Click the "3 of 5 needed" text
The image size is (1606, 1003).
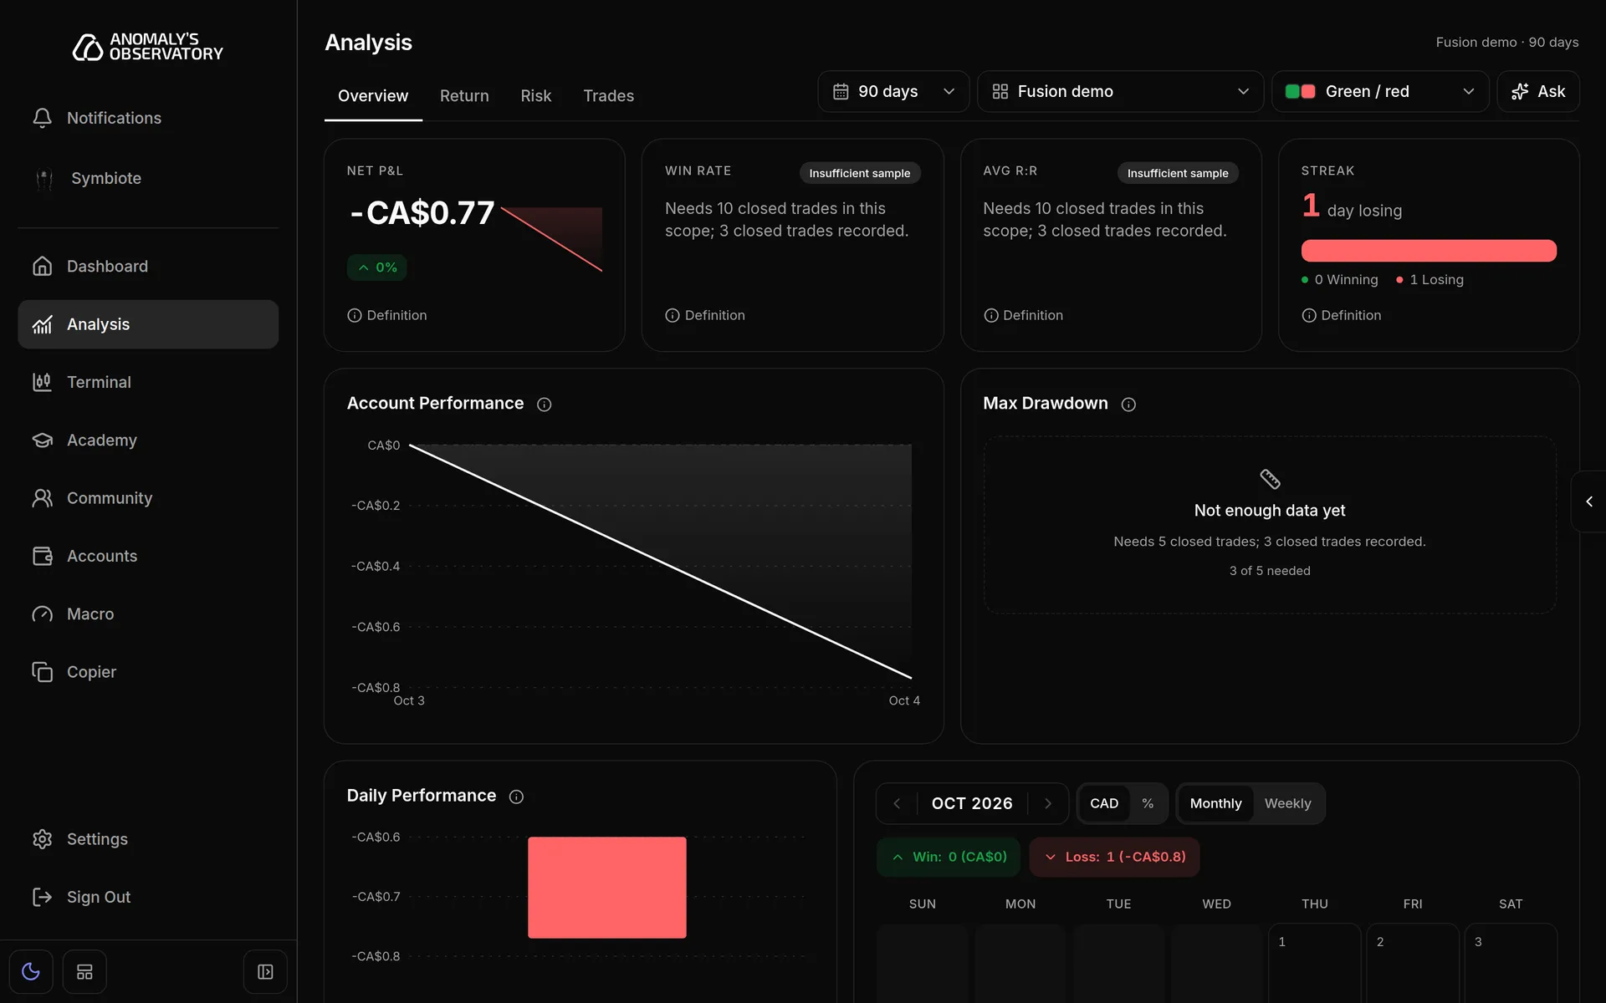1270,571
